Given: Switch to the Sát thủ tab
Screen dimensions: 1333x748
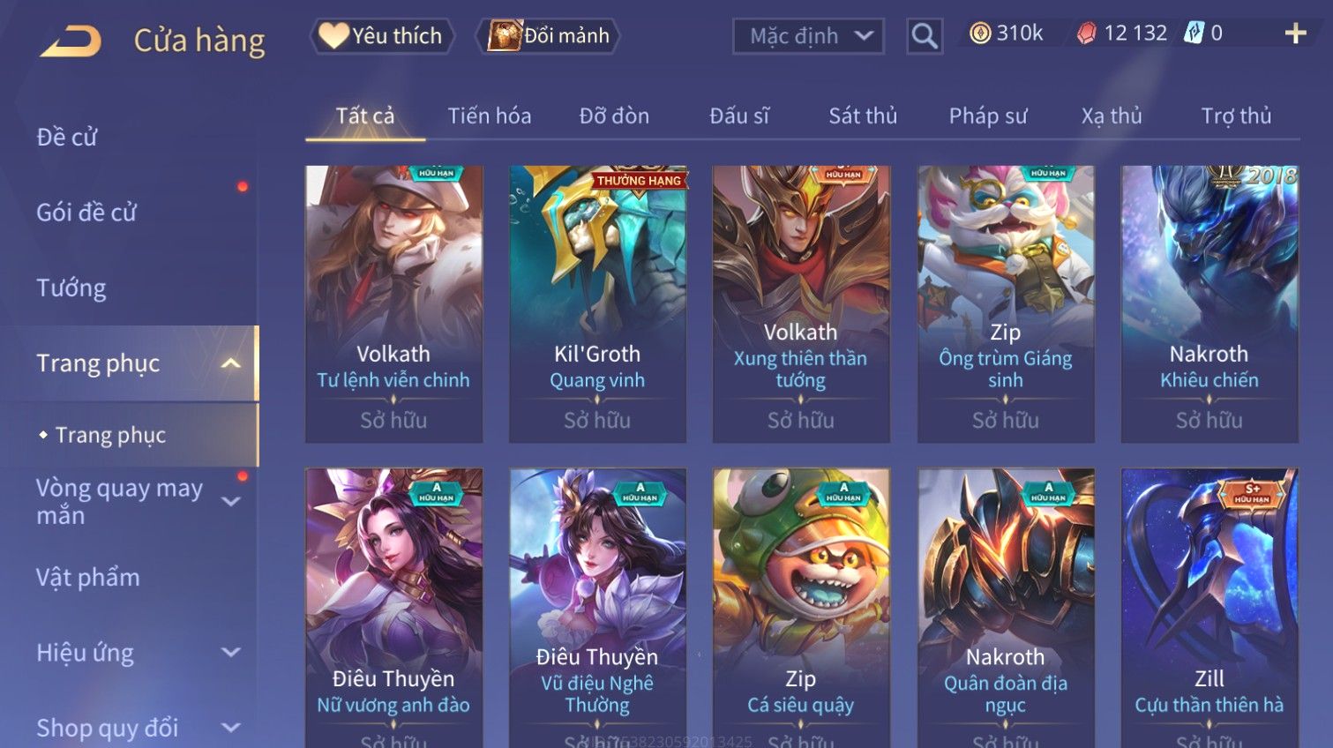Looking at the screenshot, I should 863,116.
